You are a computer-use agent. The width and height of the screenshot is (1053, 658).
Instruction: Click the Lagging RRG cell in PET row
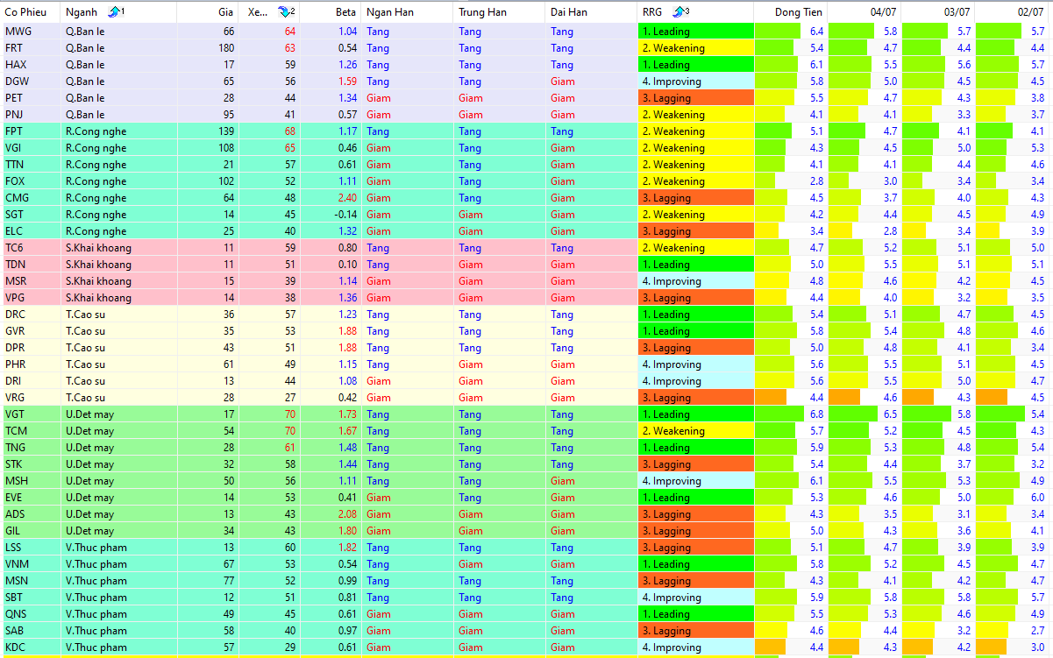pyautogui.click(x=696, y=98)
